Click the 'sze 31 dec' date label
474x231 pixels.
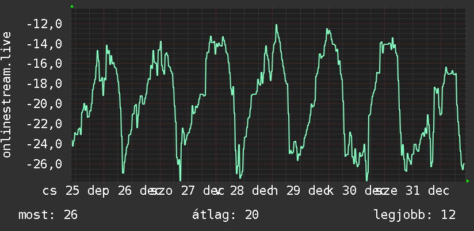tap(412, 191)
